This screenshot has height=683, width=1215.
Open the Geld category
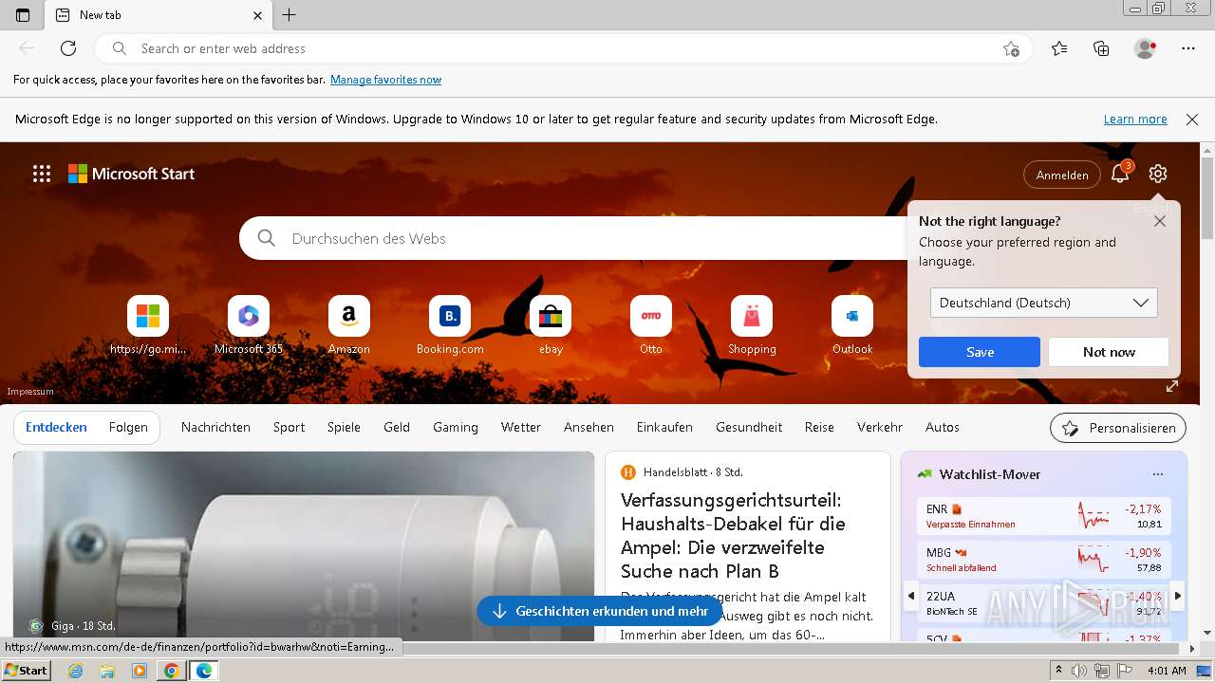click(x=397, y=428)
